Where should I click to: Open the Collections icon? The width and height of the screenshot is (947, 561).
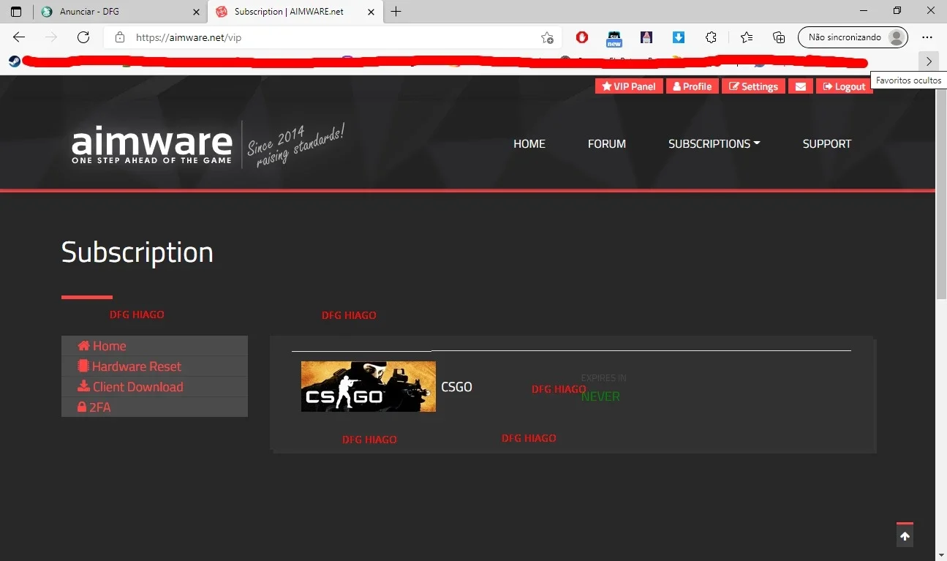pos(779,37)
